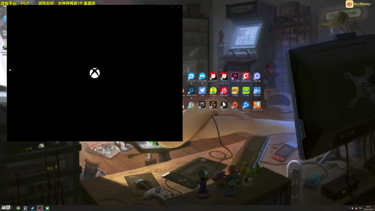Launch 小丸工具箱 desktop shortcut
This screenshot has height=211, width=375.
235,76
